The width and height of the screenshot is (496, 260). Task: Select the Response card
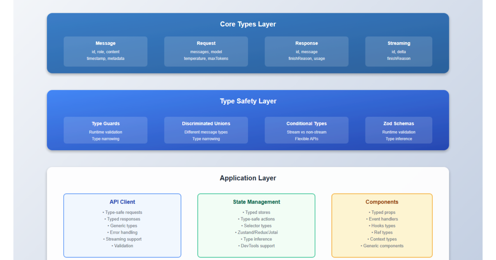pyautogui.click(x=306, y=51)
